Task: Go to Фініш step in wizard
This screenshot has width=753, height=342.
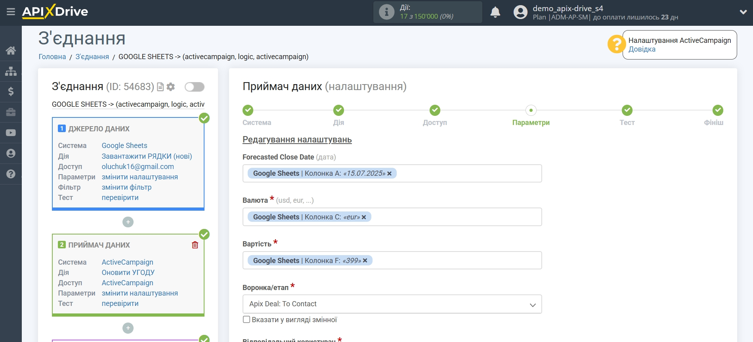Action: point(718,110)
